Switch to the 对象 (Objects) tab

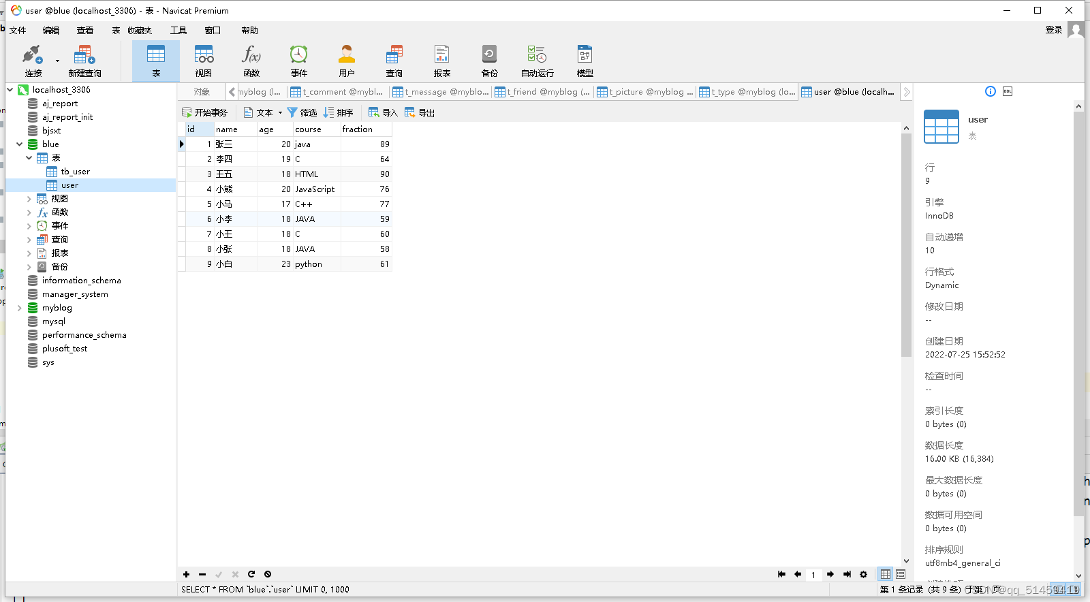pyautogui.click(x=202, y=92)
